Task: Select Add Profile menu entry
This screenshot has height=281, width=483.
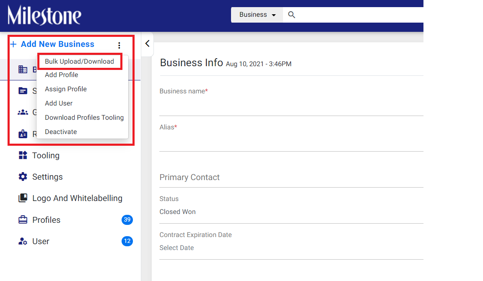Action: (62, 75)
